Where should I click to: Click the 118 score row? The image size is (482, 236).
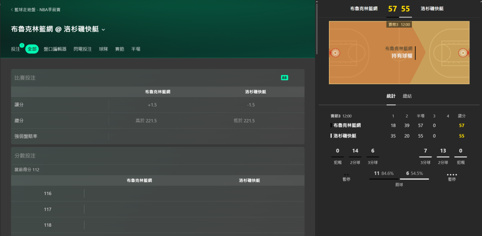pyautogui.click(x=158, y=225)
